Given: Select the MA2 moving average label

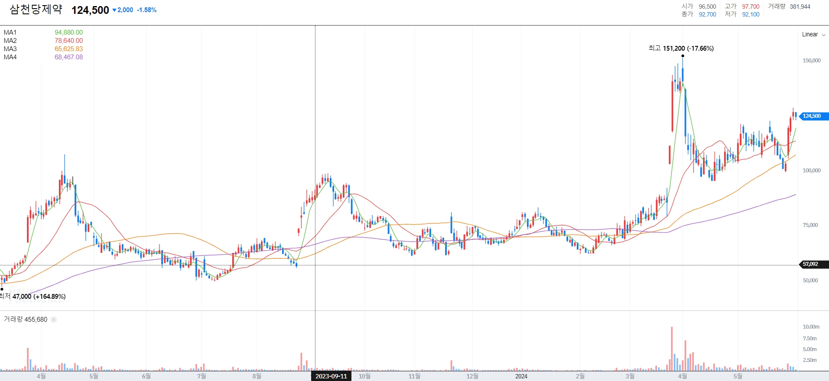Looking at the screenshot, I should coord(10,41).
